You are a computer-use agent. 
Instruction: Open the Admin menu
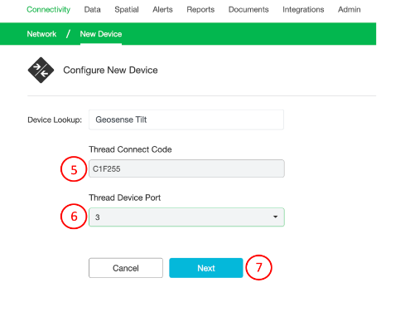pyautogui.click(x=350, y=10)
